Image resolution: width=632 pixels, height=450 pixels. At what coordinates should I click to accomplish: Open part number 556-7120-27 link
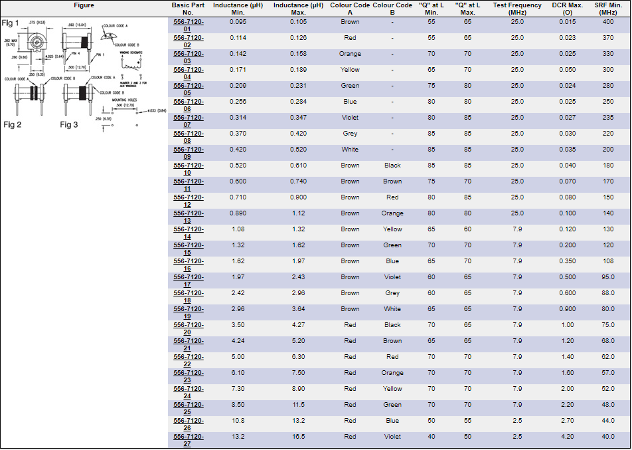188,440
